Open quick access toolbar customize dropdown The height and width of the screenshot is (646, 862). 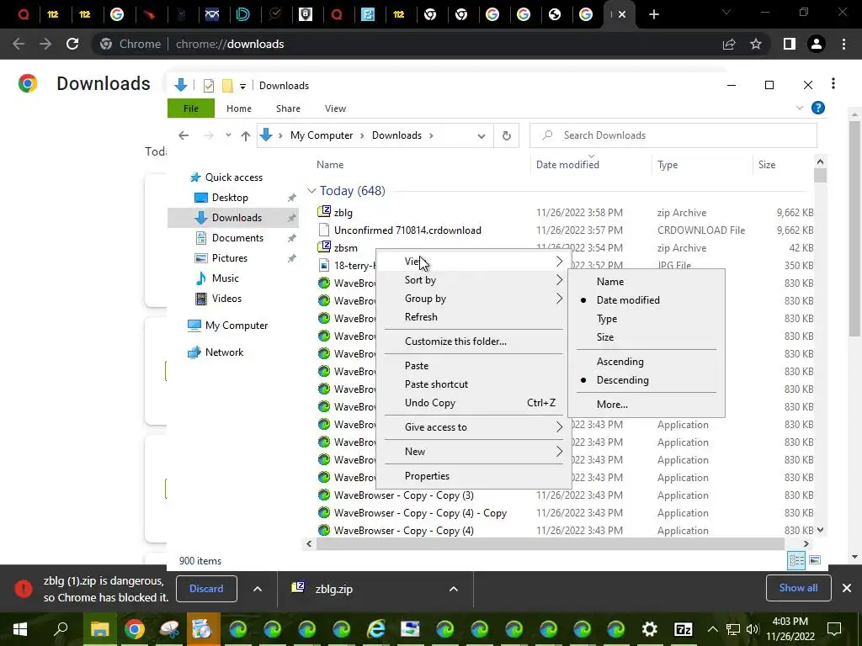[x=242, y=87]
